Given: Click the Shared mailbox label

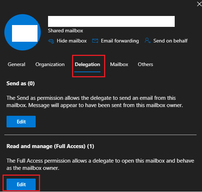Looking at the screenshot, I should point(66,31).
